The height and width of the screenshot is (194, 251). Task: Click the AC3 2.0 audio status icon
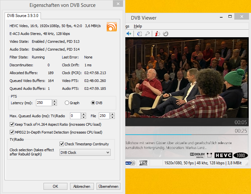pos(130,163)
